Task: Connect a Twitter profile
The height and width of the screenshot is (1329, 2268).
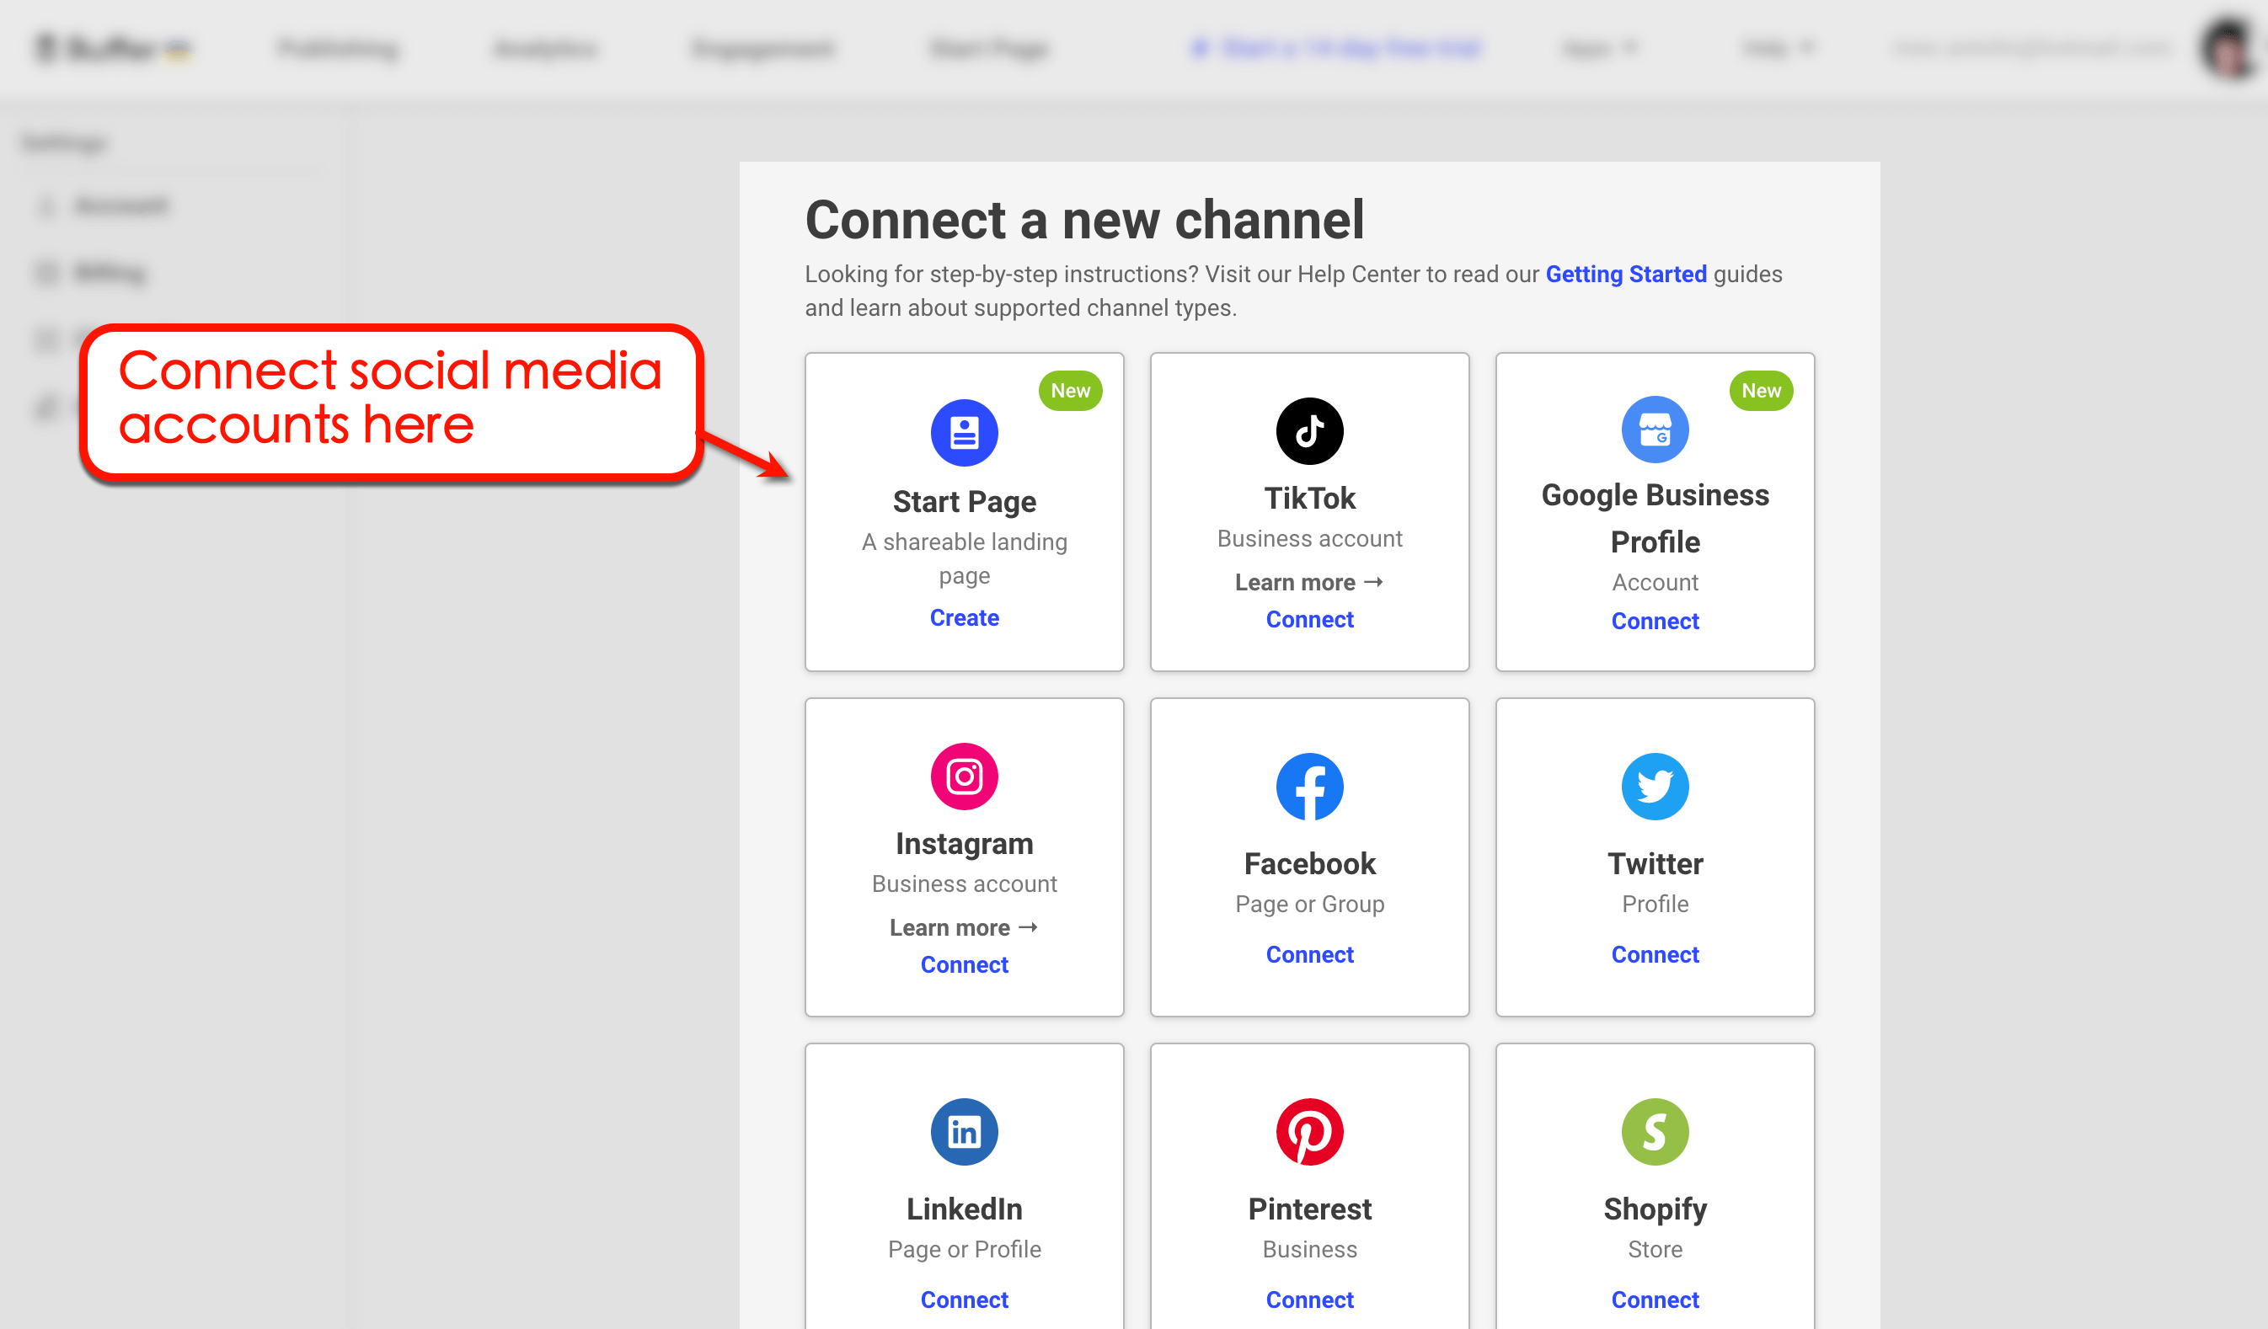Action: 1656,953
